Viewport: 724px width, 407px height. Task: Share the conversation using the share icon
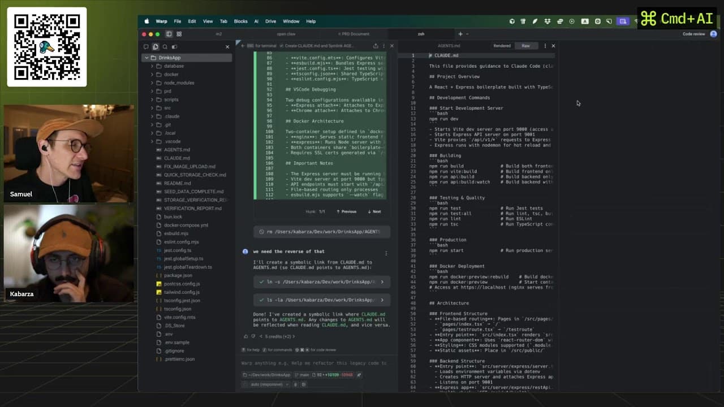tap(376, 46)
